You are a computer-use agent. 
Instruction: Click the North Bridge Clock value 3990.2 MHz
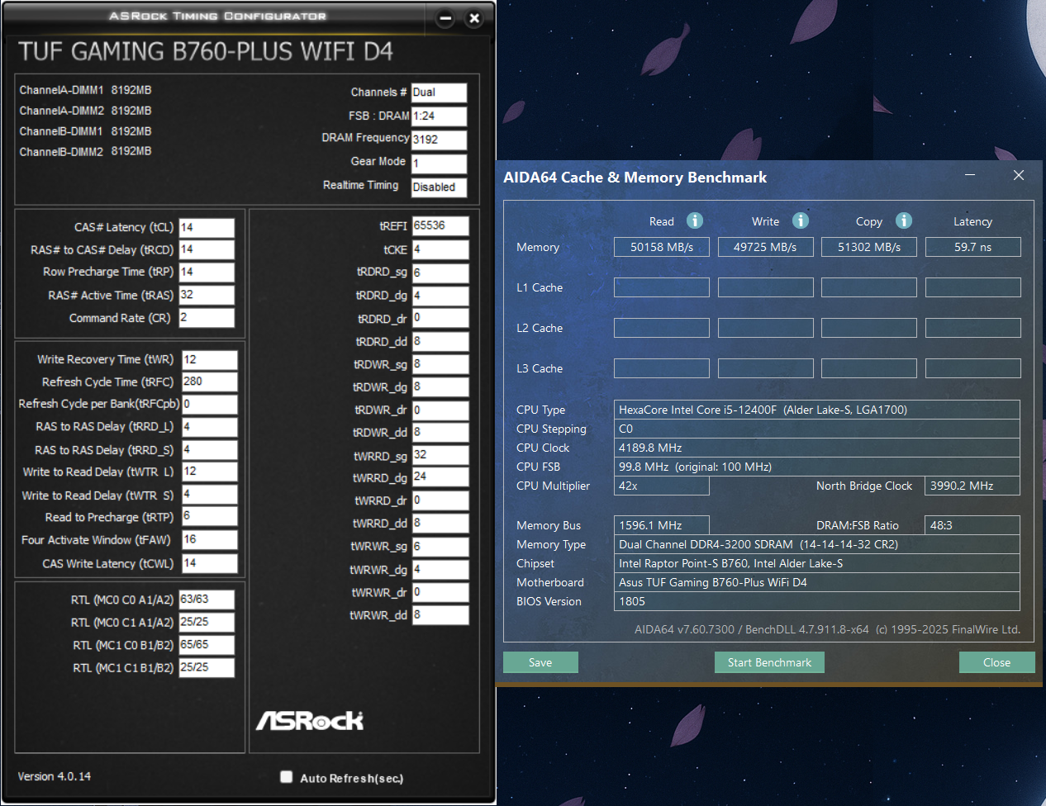coord(972,486)
